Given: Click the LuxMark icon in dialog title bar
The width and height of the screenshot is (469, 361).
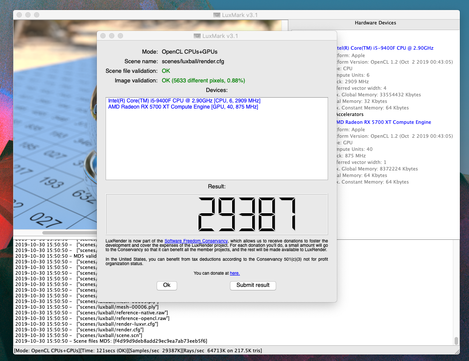Looking at the screenshot, I should click(198, 36).
